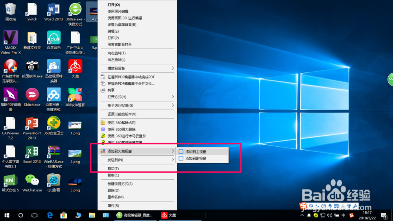Viewport: 393px width, 221px height.
Task: Open Microsoft Edge from the taskbar
Action: (x=50, y=215)
